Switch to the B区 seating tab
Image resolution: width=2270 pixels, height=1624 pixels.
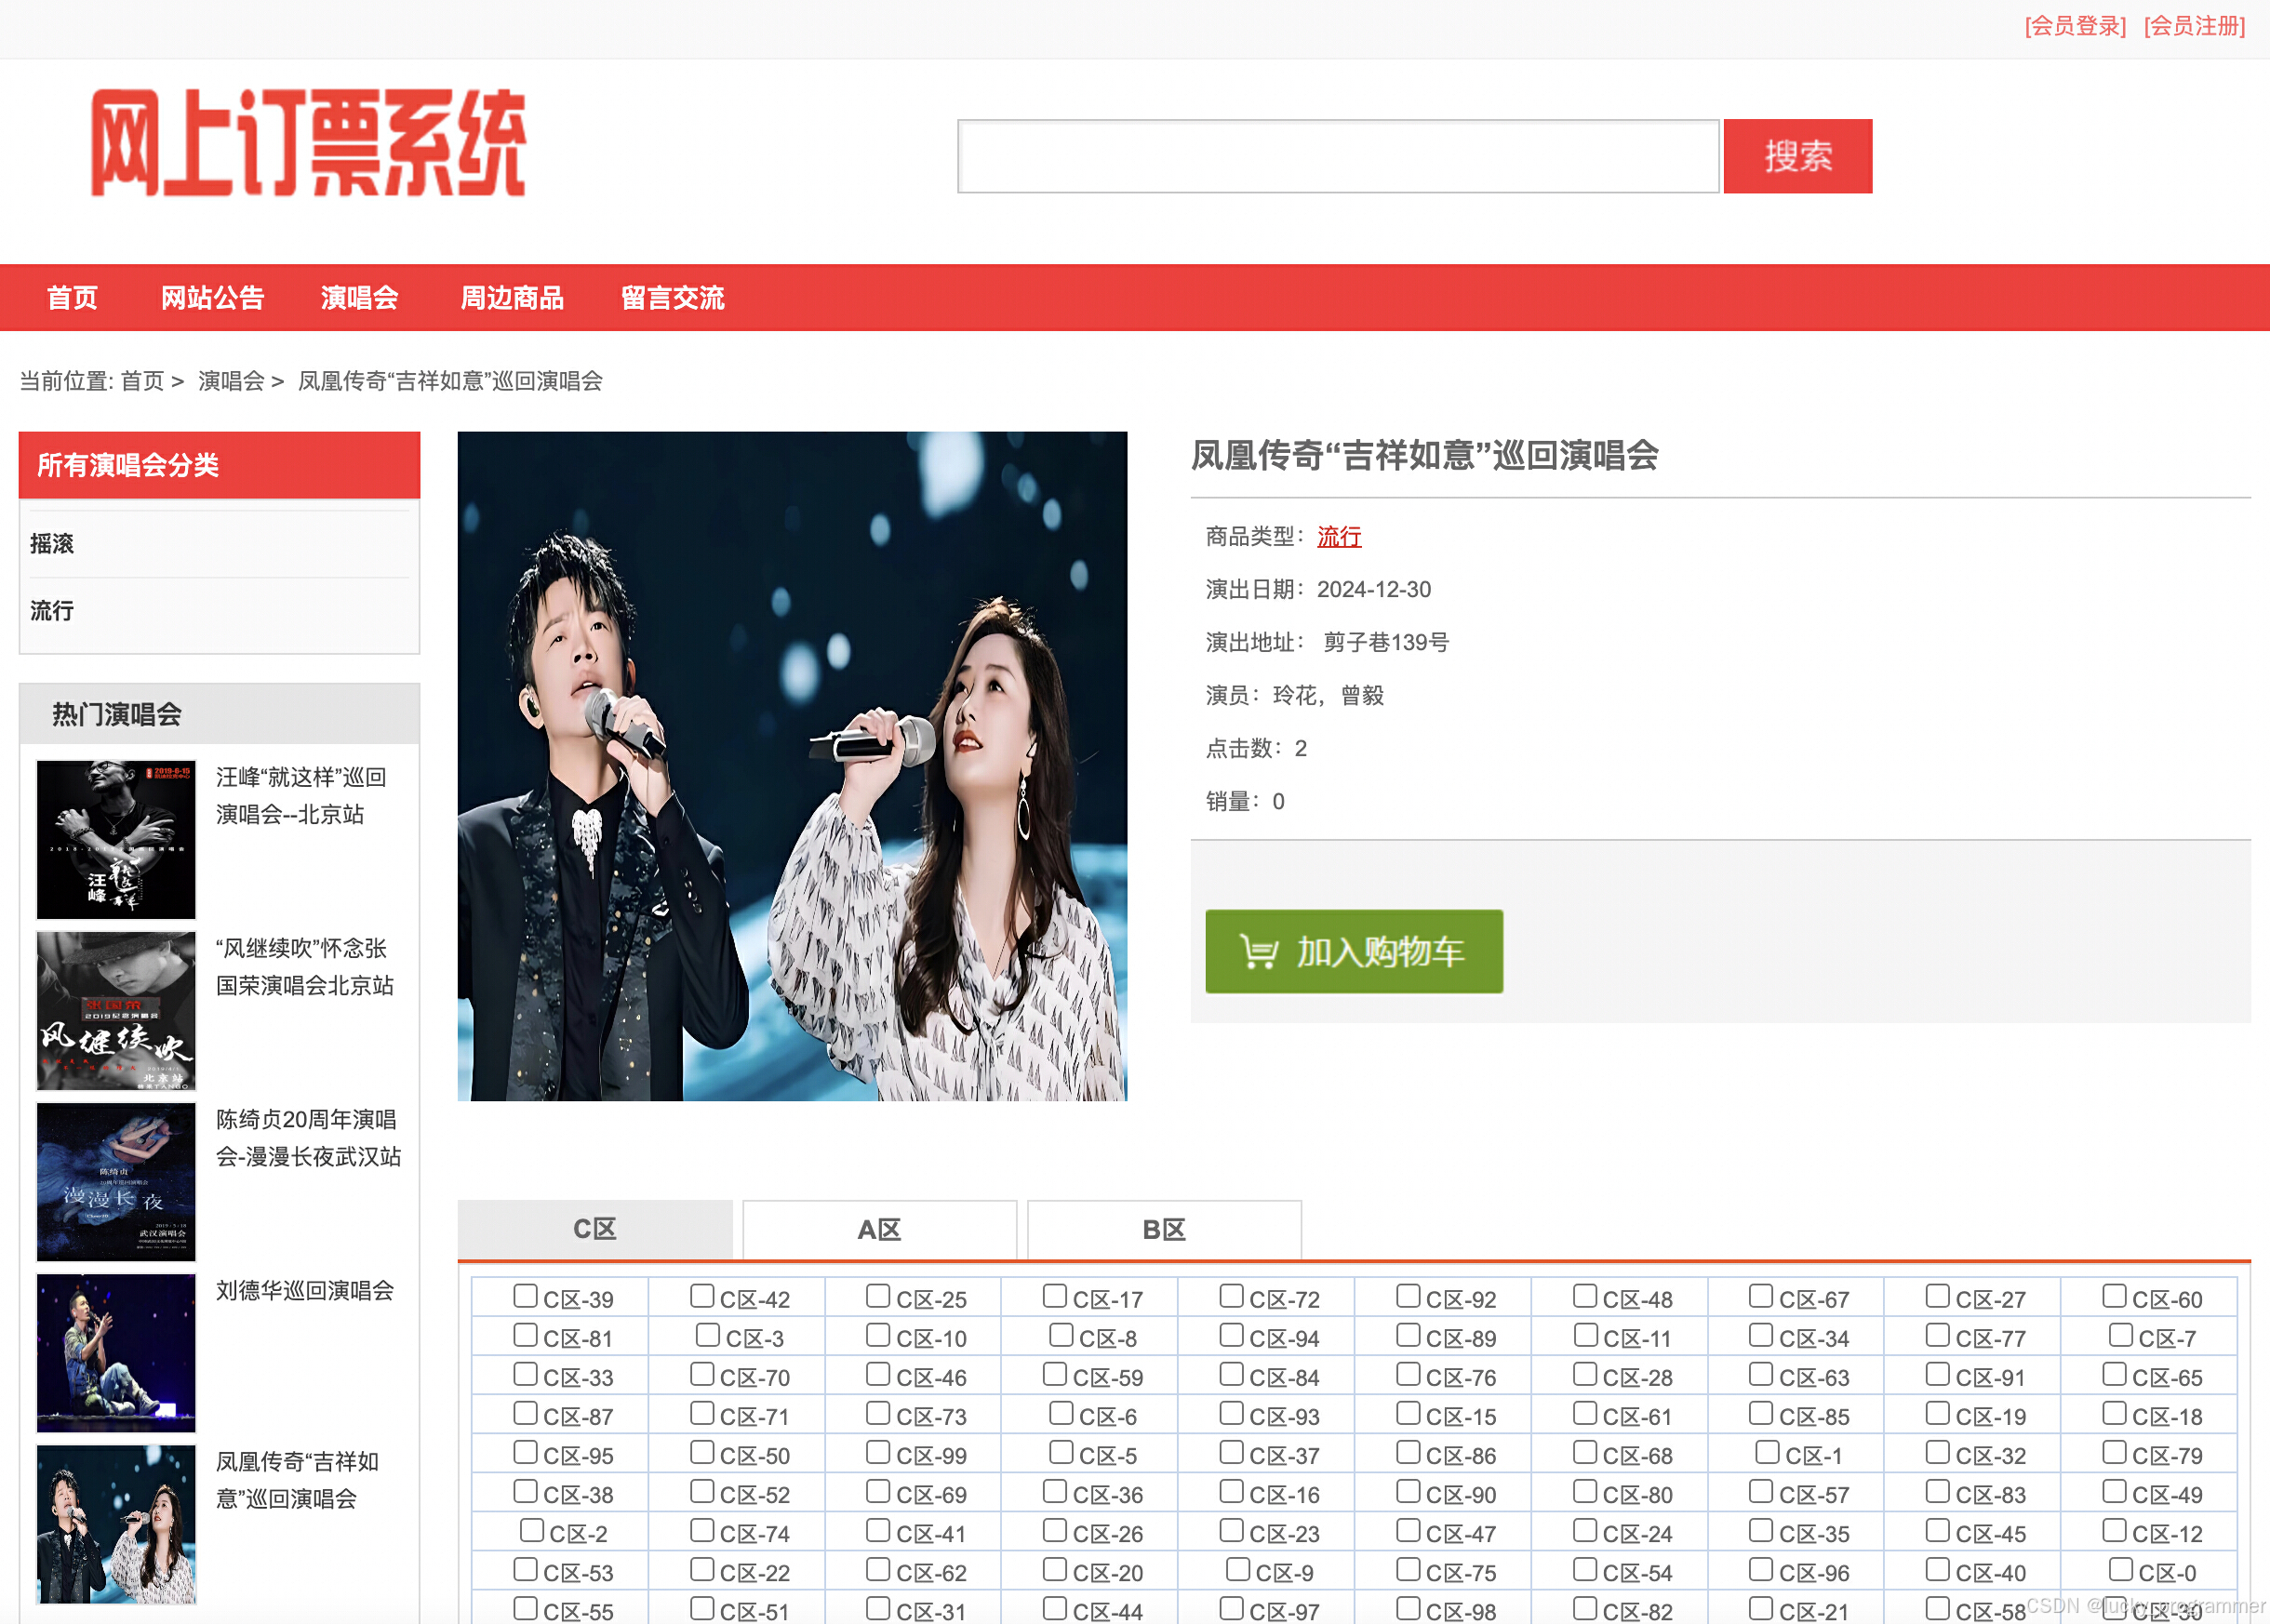1164,1229
